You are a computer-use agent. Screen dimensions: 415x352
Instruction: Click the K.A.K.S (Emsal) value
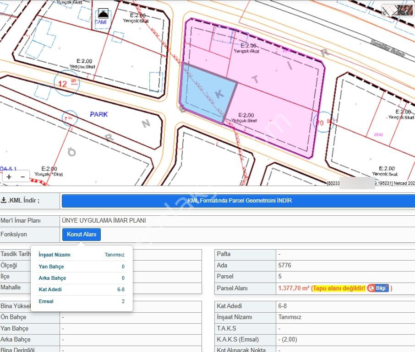288,339
